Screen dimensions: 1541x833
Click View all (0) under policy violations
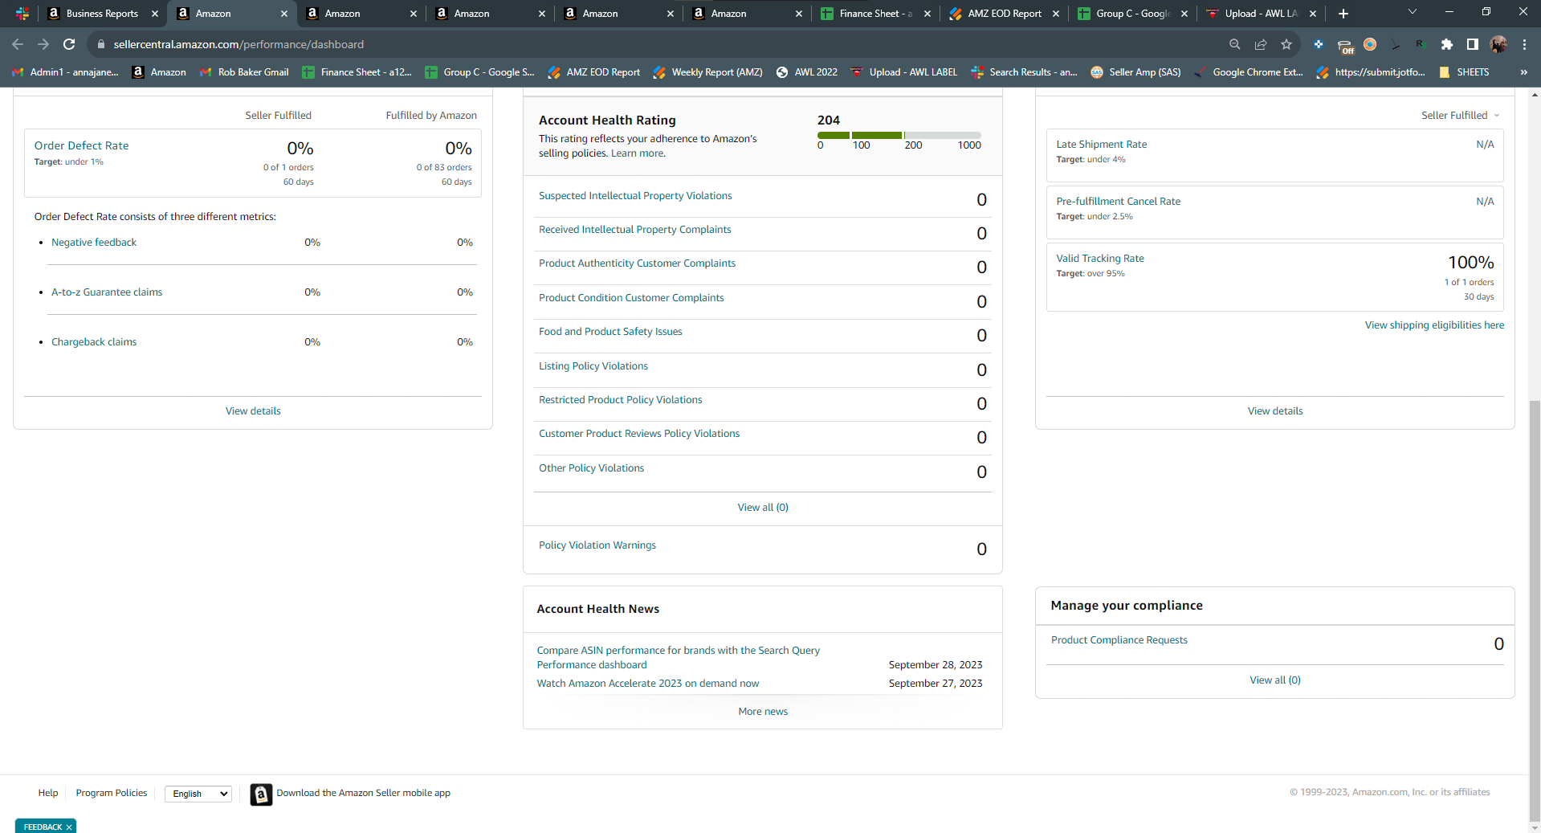click(763, 508)
